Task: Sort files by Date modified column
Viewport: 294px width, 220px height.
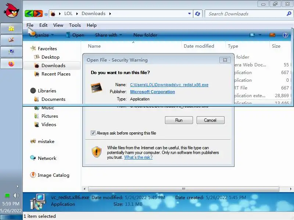Action: click(x=199, y=46)
